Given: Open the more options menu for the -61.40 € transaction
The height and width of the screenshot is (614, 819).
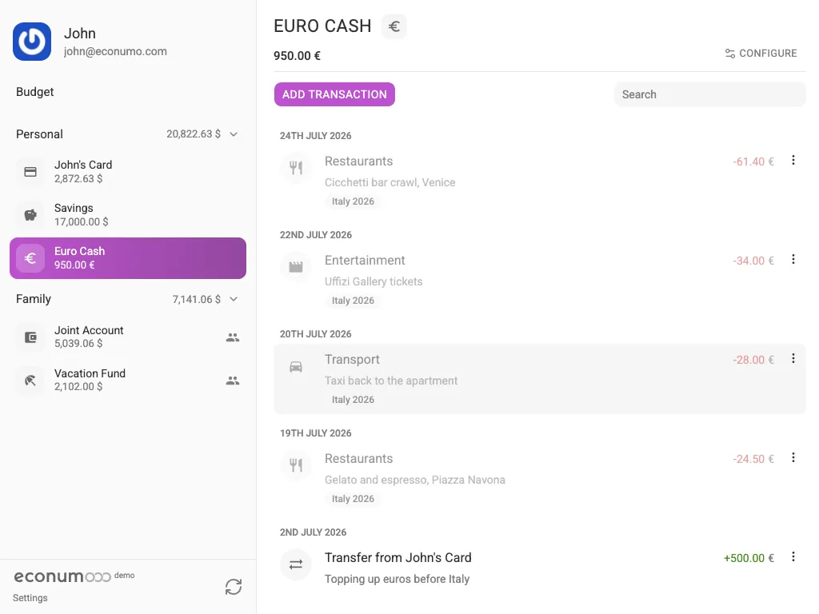Looking at the screenshot, I should tap(793, 160).
